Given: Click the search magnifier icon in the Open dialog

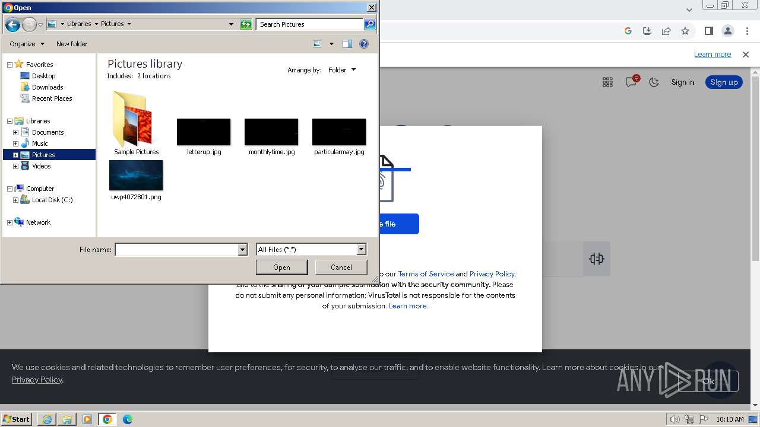Looking at the screenshot, I should [370, 24].
